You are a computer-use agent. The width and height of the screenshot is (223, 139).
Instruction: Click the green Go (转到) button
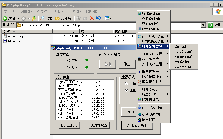pos(215,25)
